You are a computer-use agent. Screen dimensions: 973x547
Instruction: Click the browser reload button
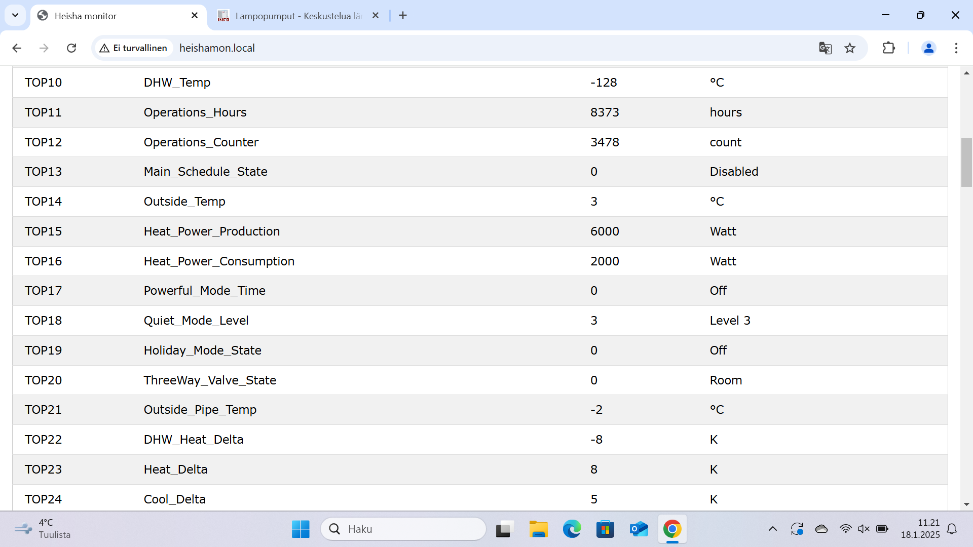point(71,48)
